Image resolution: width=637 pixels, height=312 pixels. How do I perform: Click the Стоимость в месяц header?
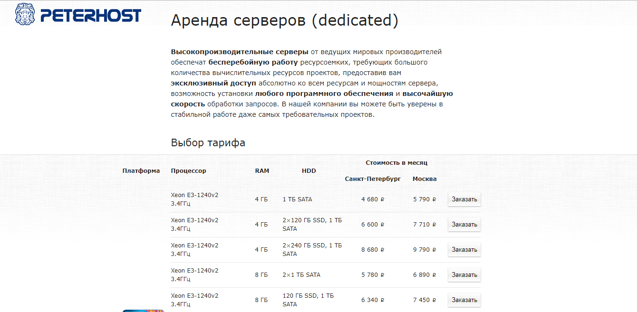pos(396,163)
